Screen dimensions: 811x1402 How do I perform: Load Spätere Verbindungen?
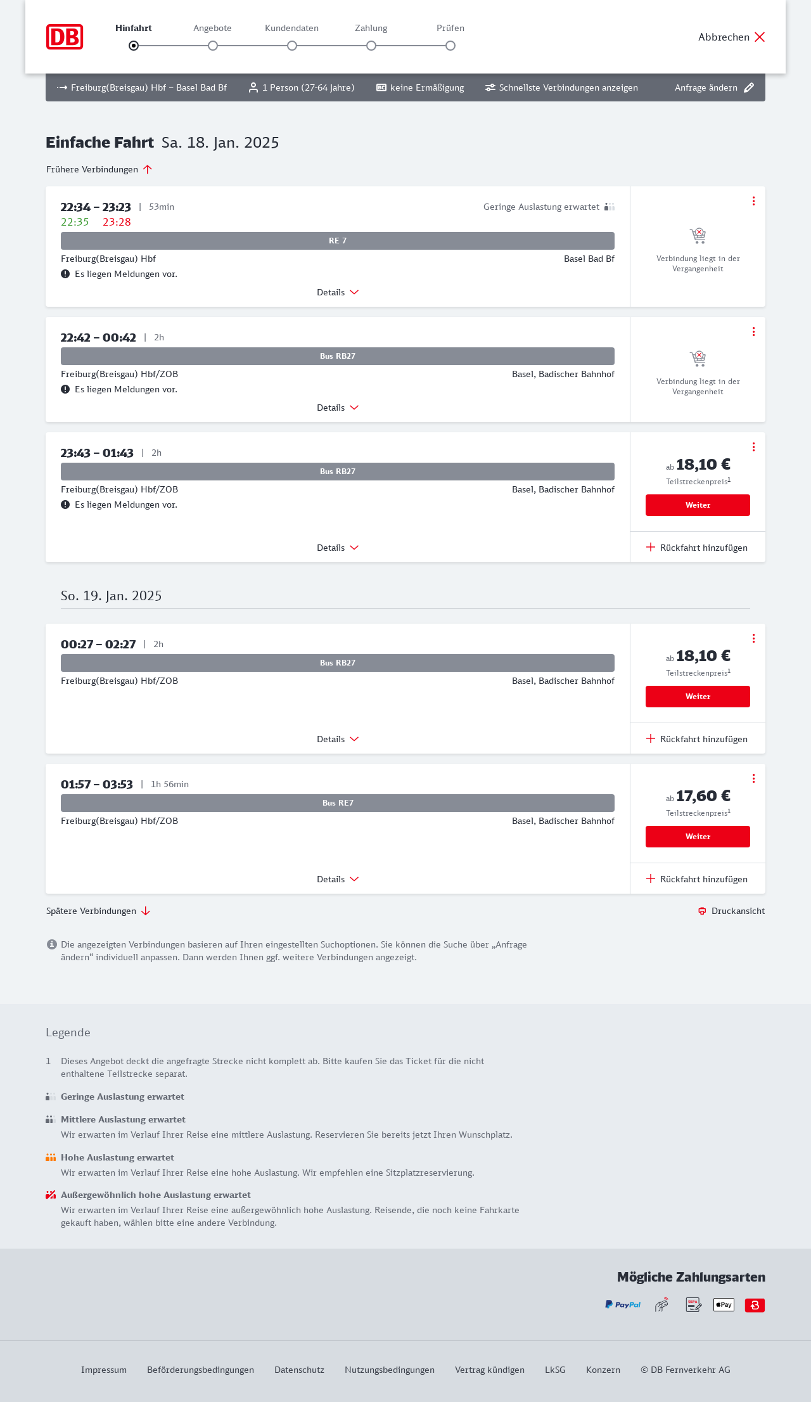point(98,911)
